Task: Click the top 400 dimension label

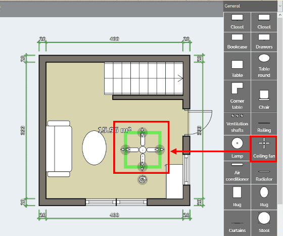Action: [114, 39]
